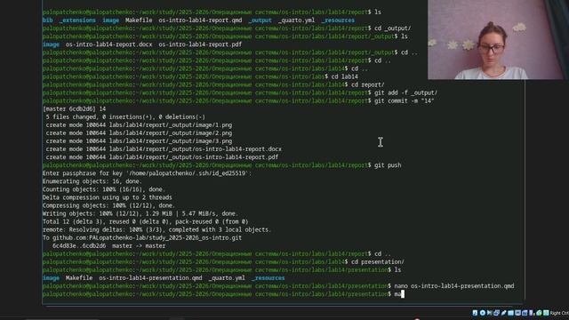
Task: Toggle the VirtualBox mouse integration indicator
Action: (x=539, y=313)
